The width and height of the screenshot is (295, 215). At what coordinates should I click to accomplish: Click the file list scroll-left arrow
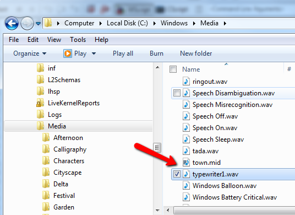pyautogui.click(x=168, y=210)
